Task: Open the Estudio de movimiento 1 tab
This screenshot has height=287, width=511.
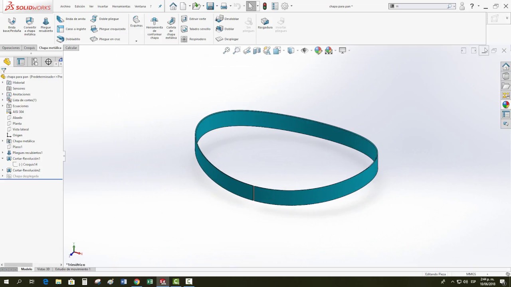Action: (x=73, y=269)
